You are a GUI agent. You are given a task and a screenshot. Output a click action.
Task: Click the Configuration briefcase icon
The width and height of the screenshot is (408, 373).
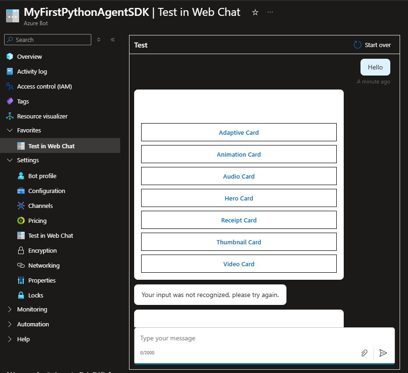tap(21, 191)
